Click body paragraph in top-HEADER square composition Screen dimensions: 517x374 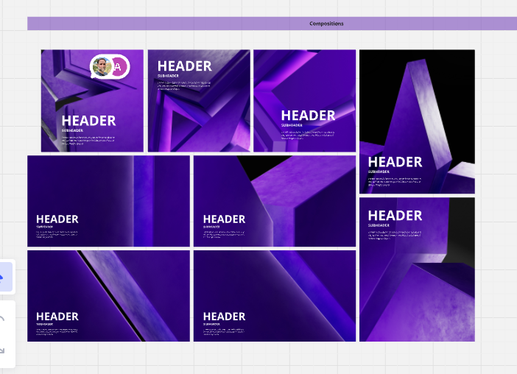(x=183, y=85)
